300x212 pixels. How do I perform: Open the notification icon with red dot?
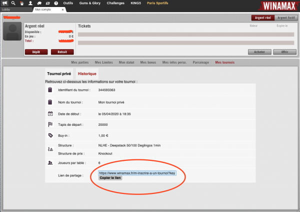click(x=22, y=4)
